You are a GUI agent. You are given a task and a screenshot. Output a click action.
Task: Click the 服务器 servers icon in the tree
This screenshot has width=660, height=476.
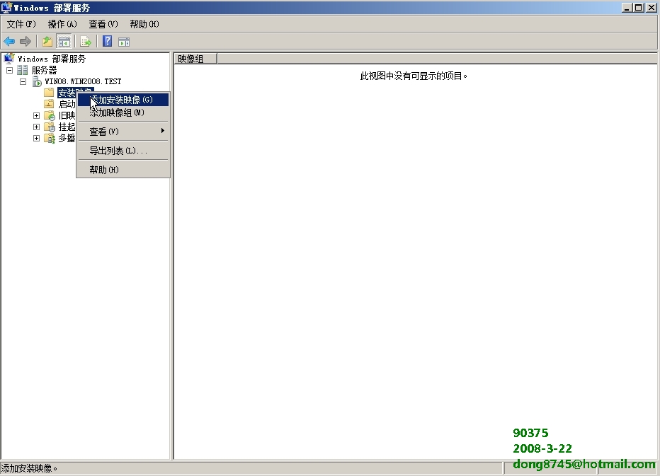pos(23,70)
